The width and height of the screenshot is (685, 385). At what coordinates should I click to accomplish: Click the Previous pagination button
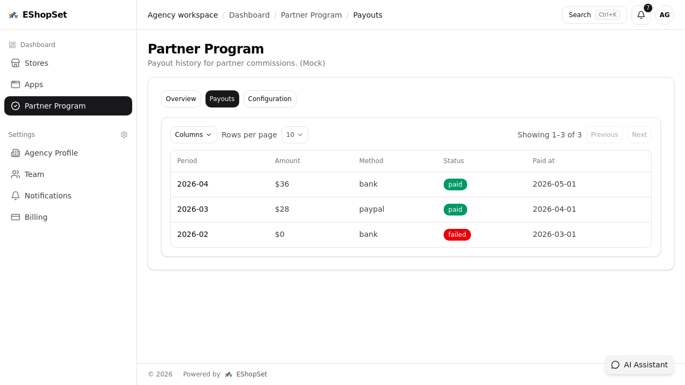[604, 135]
